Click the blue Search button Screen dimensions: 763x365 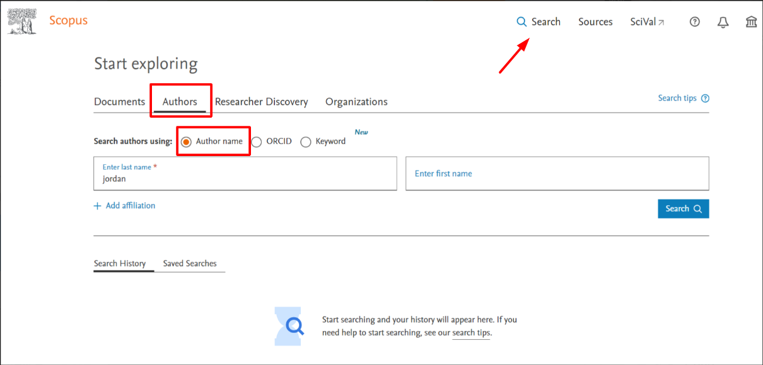pyautogui.click(x=683, y=208)
